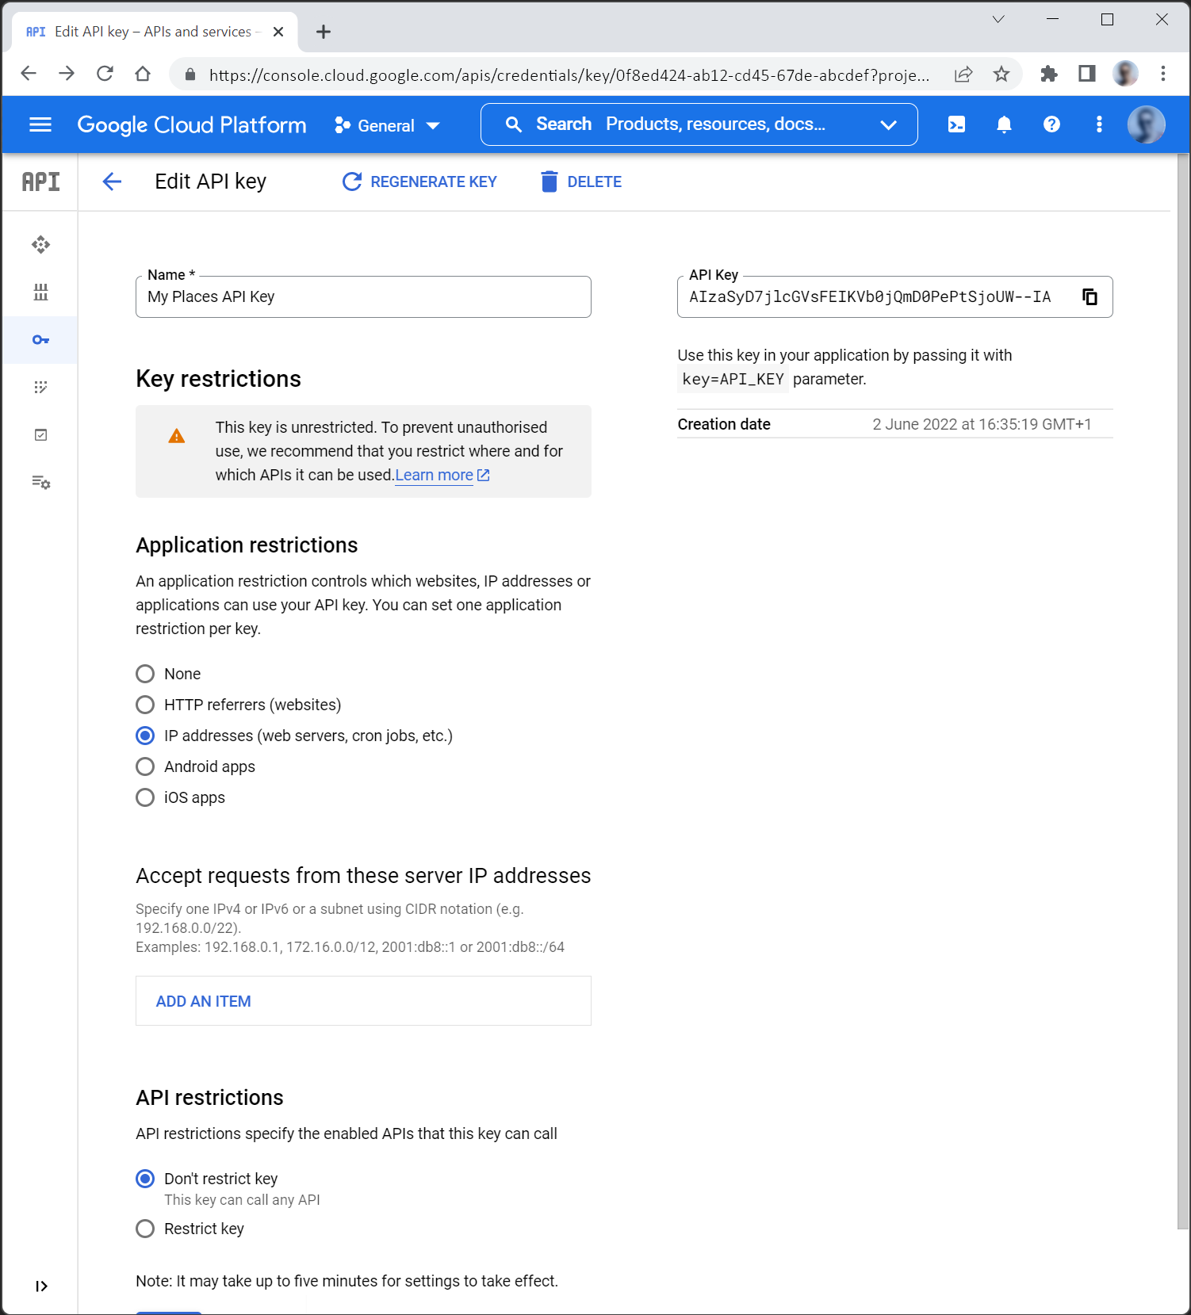The image size is (1191, 1315).
Task: Copy the API key to clipboard
Action: 1090,297
